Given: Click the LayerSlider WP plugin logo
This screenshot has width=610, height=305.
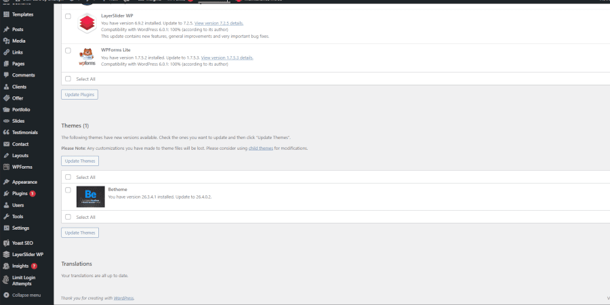Looking at the screenshot, I should tap(87, 23).
